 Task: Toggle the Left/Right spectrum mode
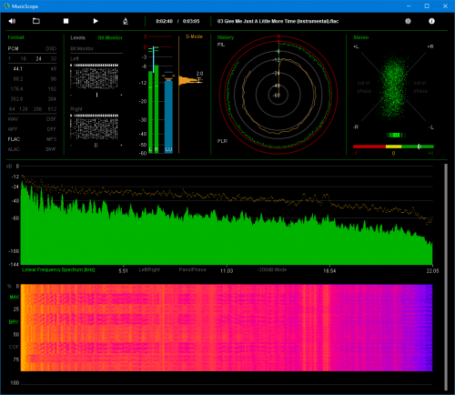(x=149, y=269)
